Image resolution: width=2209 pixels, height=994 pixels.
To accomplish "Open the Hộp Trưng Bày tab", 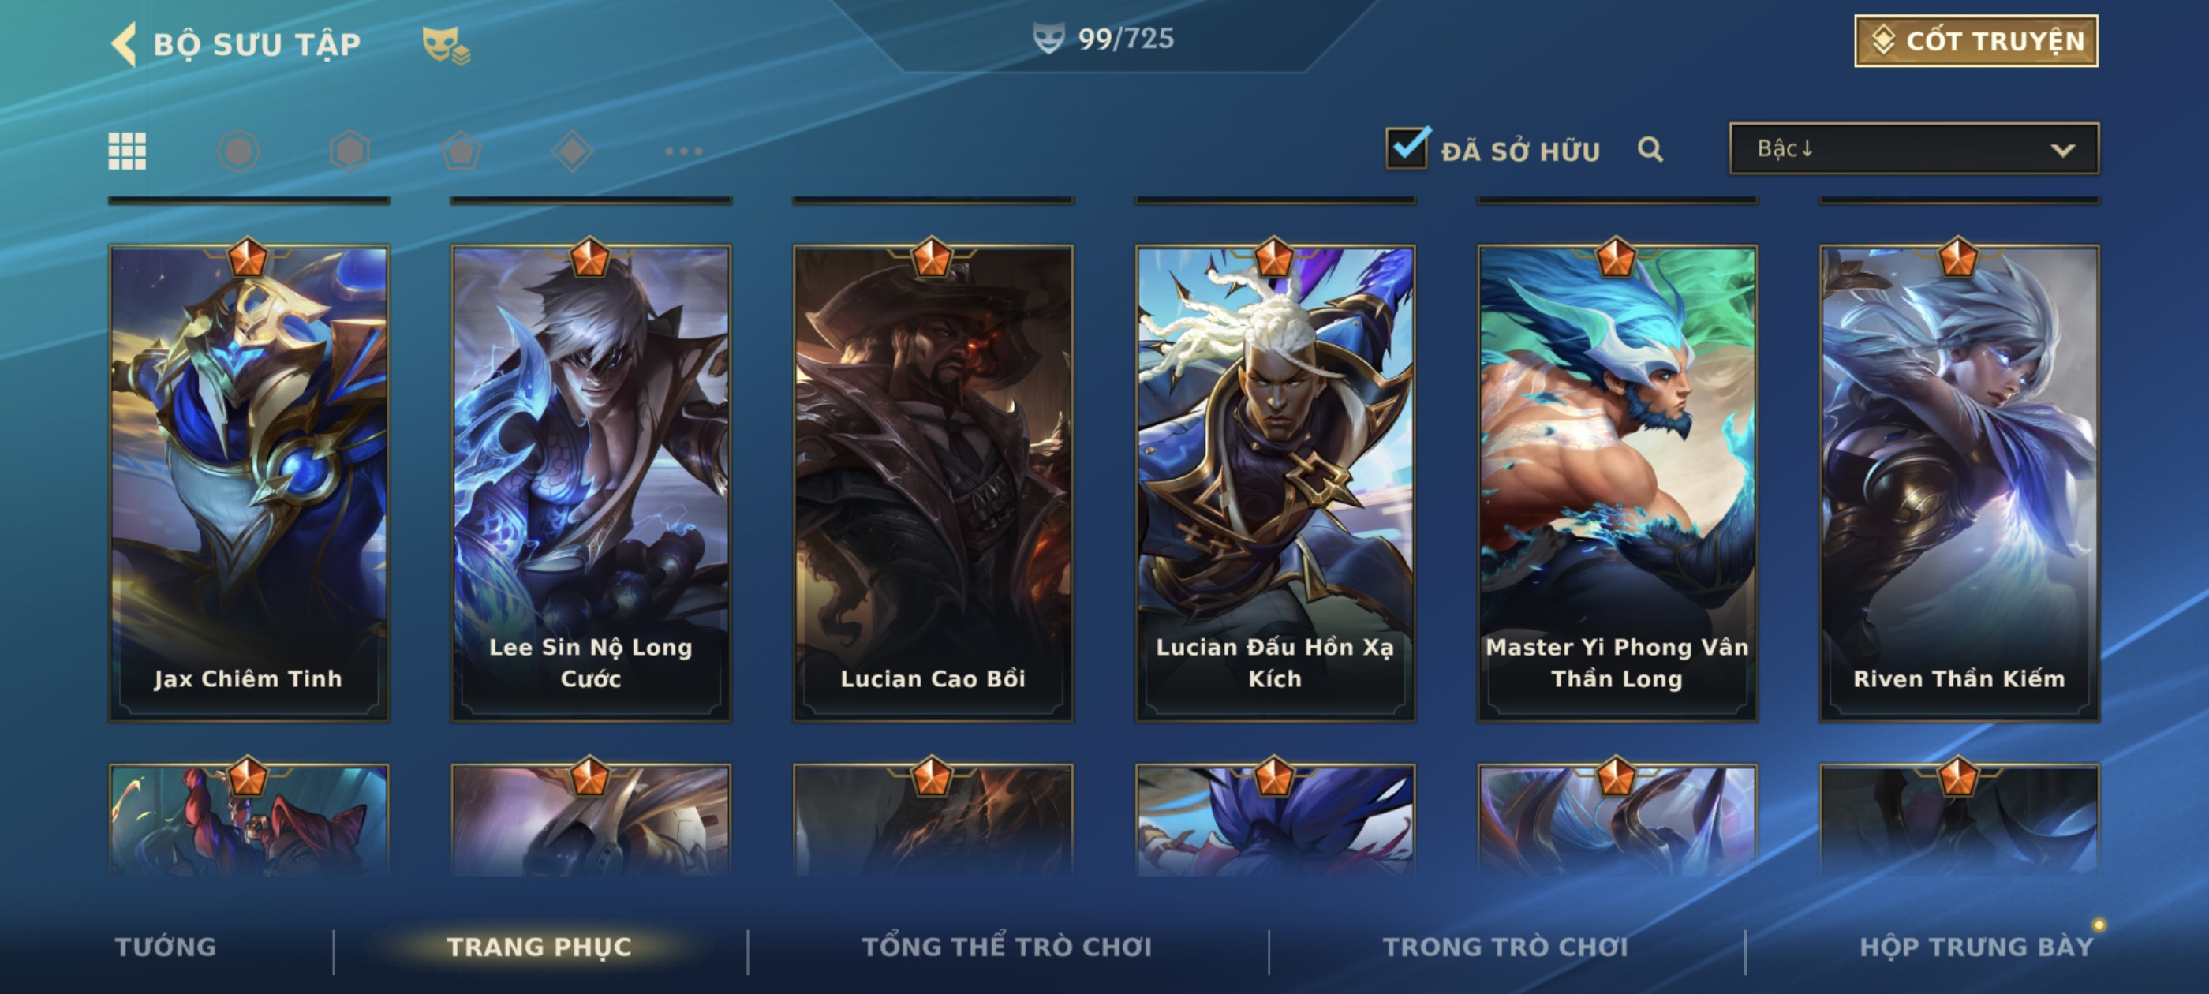I will [1975, 947].
